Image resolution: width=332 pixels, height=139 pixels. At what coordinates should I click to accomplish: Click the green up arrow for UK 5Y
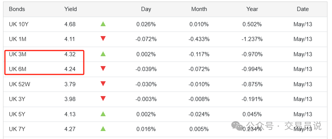(x=103, y=114)
